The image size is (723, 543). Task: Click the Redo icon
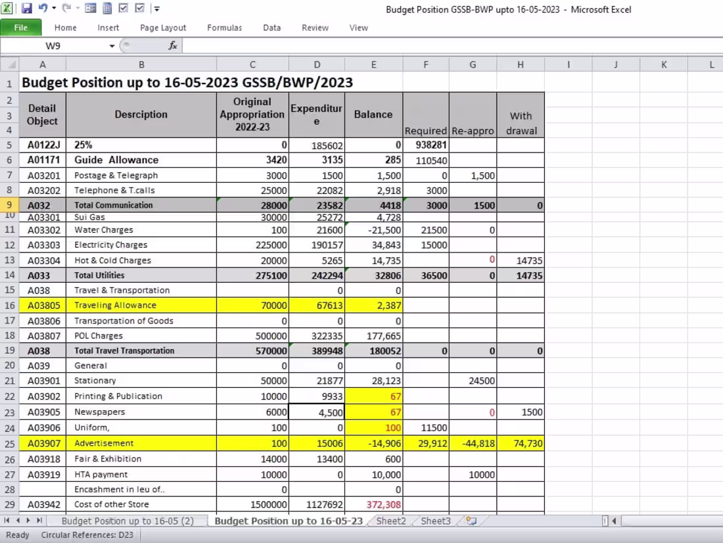pyautogui.click(x=68, y=8)
